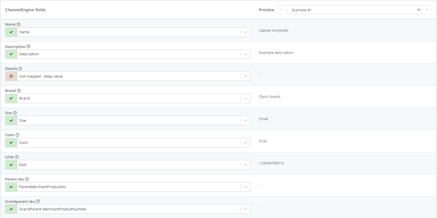Click the red not-mapped status icon for Details
The width and height of the screenshot is (437, 218).
(x=11, y=76)
